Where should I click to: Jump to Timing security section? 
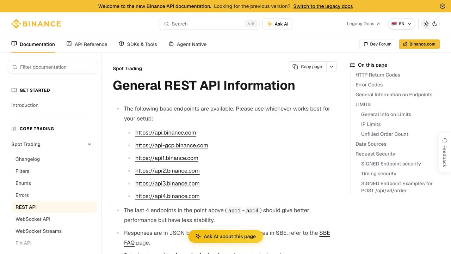(379, 174)
